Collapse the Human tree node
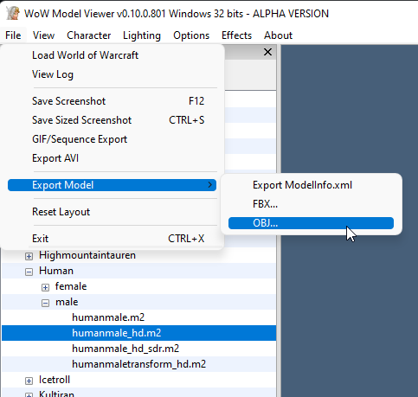 click(x=29, y=272)
